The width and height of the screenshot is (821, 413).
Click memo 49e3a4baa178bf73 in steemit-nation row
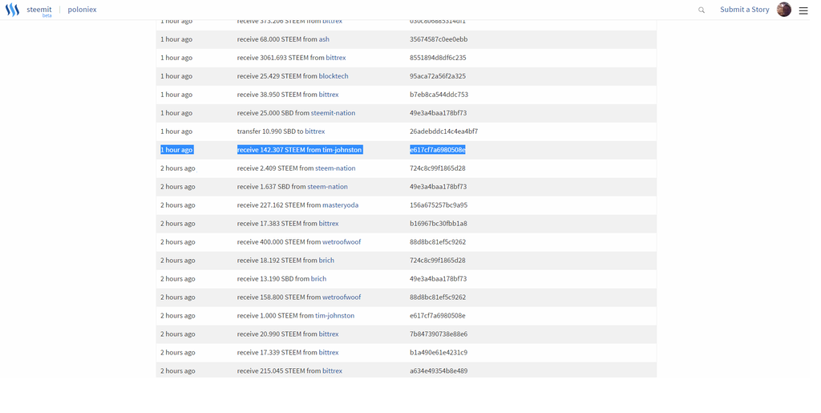[x=438, y=112]
